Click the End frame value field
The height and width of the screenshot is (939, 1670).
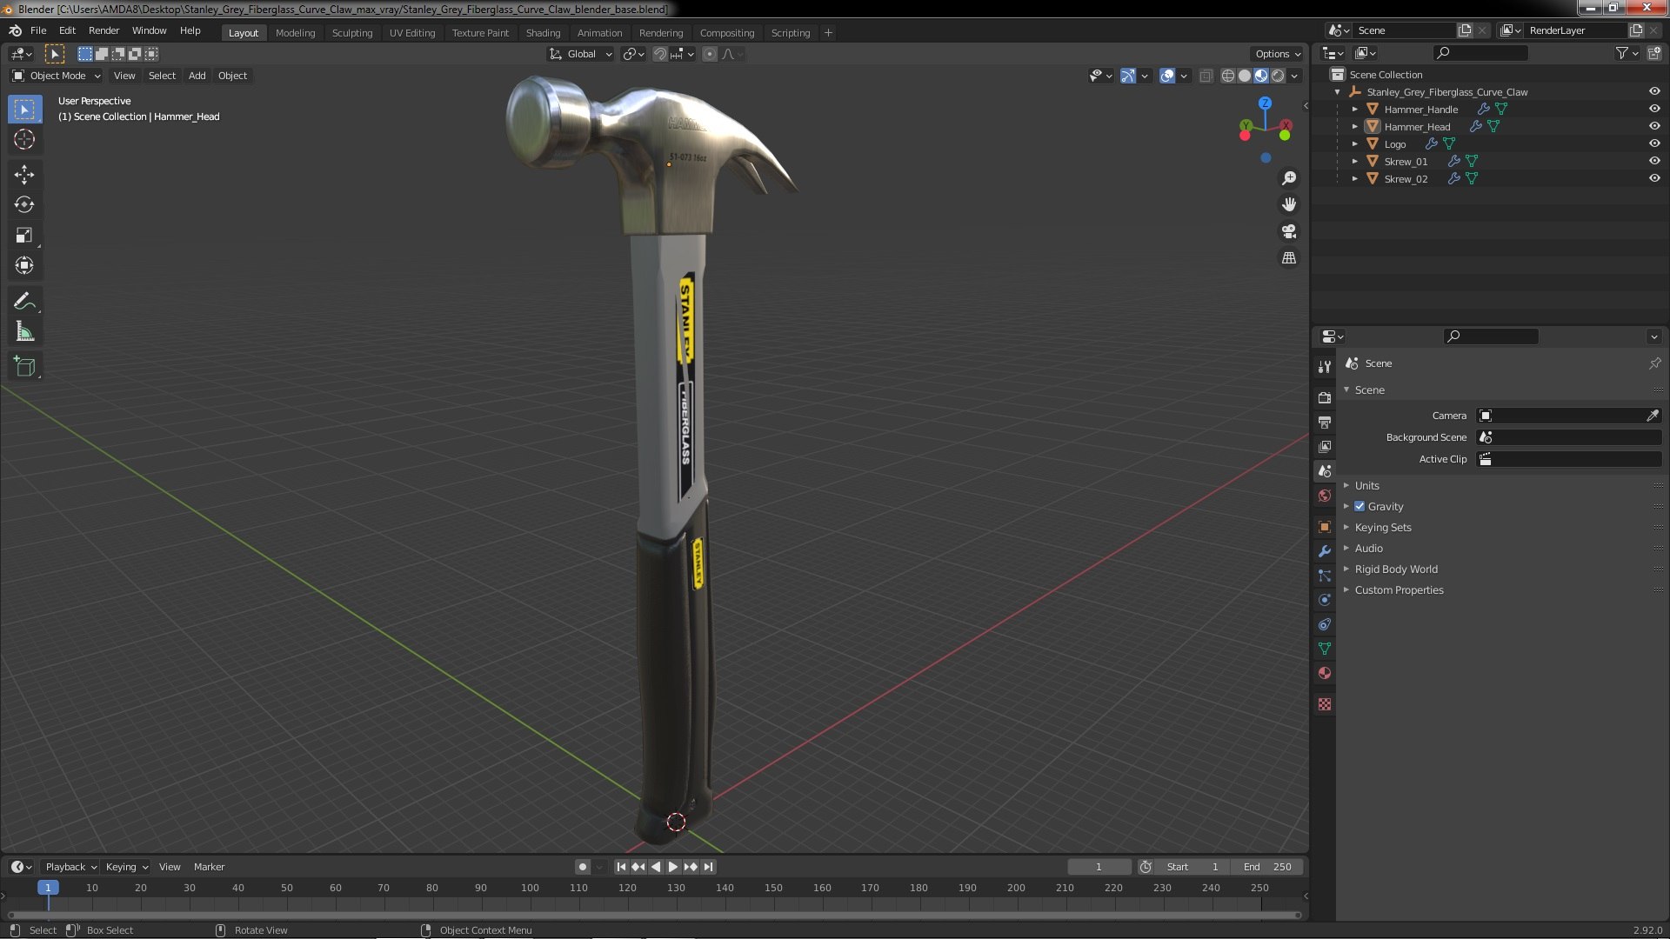1267,867
